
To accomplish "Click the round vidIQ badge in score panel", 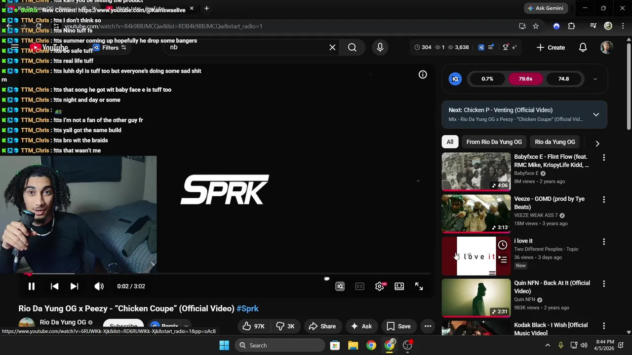I will click(x=455, y=79).
